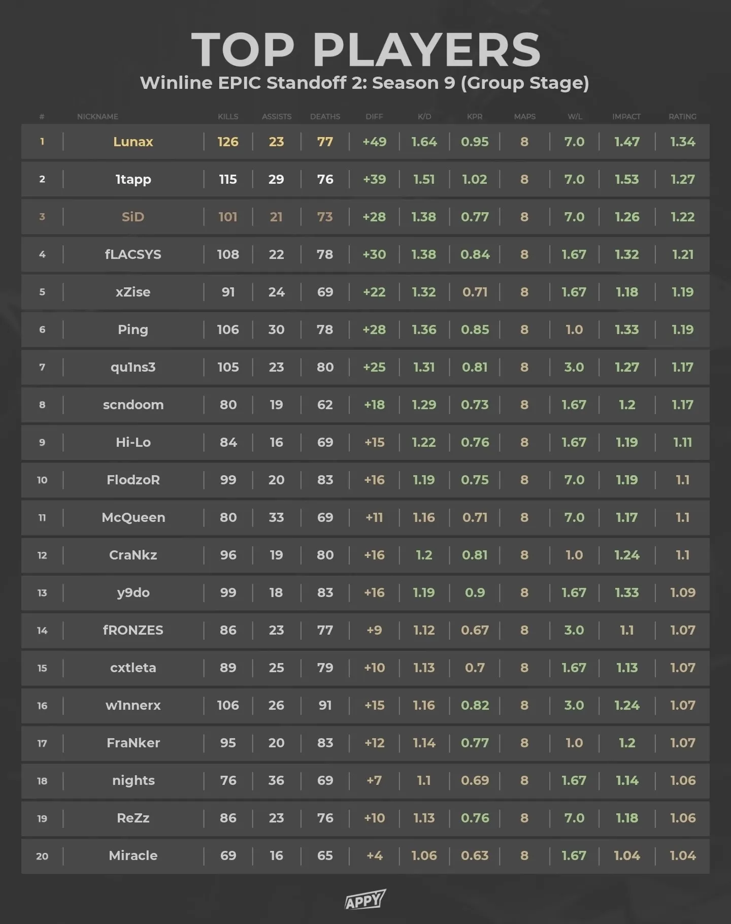This screenshot has height=924, width=731.
Task: Click CraNkz's KPR value 0.81
Action: (x=475, y=555)
